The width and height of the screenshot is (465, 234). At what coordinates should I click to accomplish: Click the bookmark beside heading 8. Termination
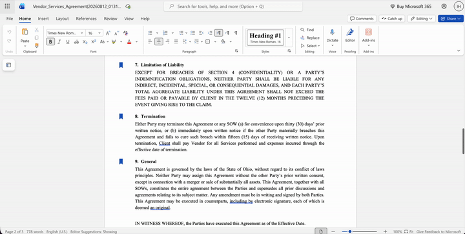121,116
